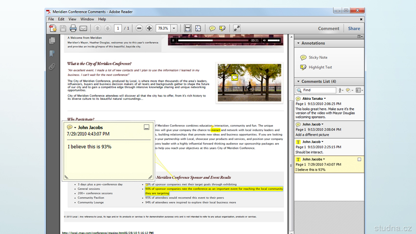Click the Email envelope icon
Image resolution: width=416 pixels, height=234 pixels.
83,28
